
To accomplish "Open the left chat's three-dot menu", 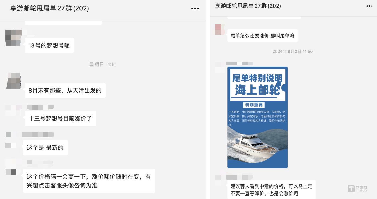I will coord(195,9).
